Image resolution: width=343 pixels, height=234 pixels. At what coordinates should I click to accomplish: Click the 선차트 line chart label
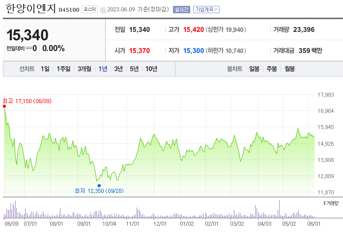click(x=27, y=69)
